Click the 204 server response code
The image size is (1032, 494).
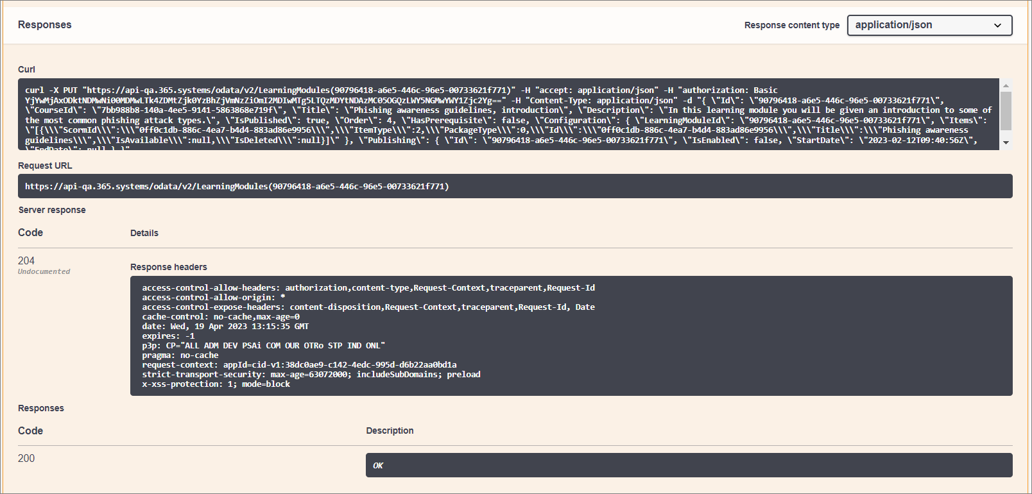[26, 260]
